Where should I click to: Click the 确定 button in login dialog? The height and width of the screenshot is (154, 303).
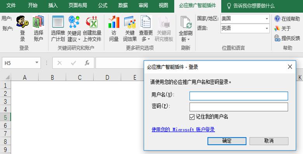coord(227,141)
